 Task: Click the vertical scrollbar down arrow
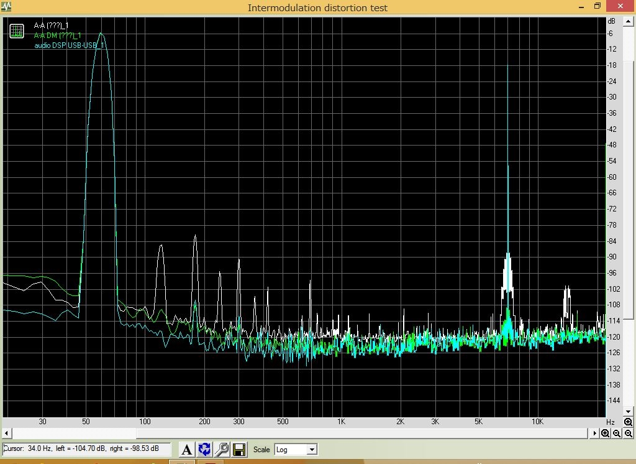(629, 411)
